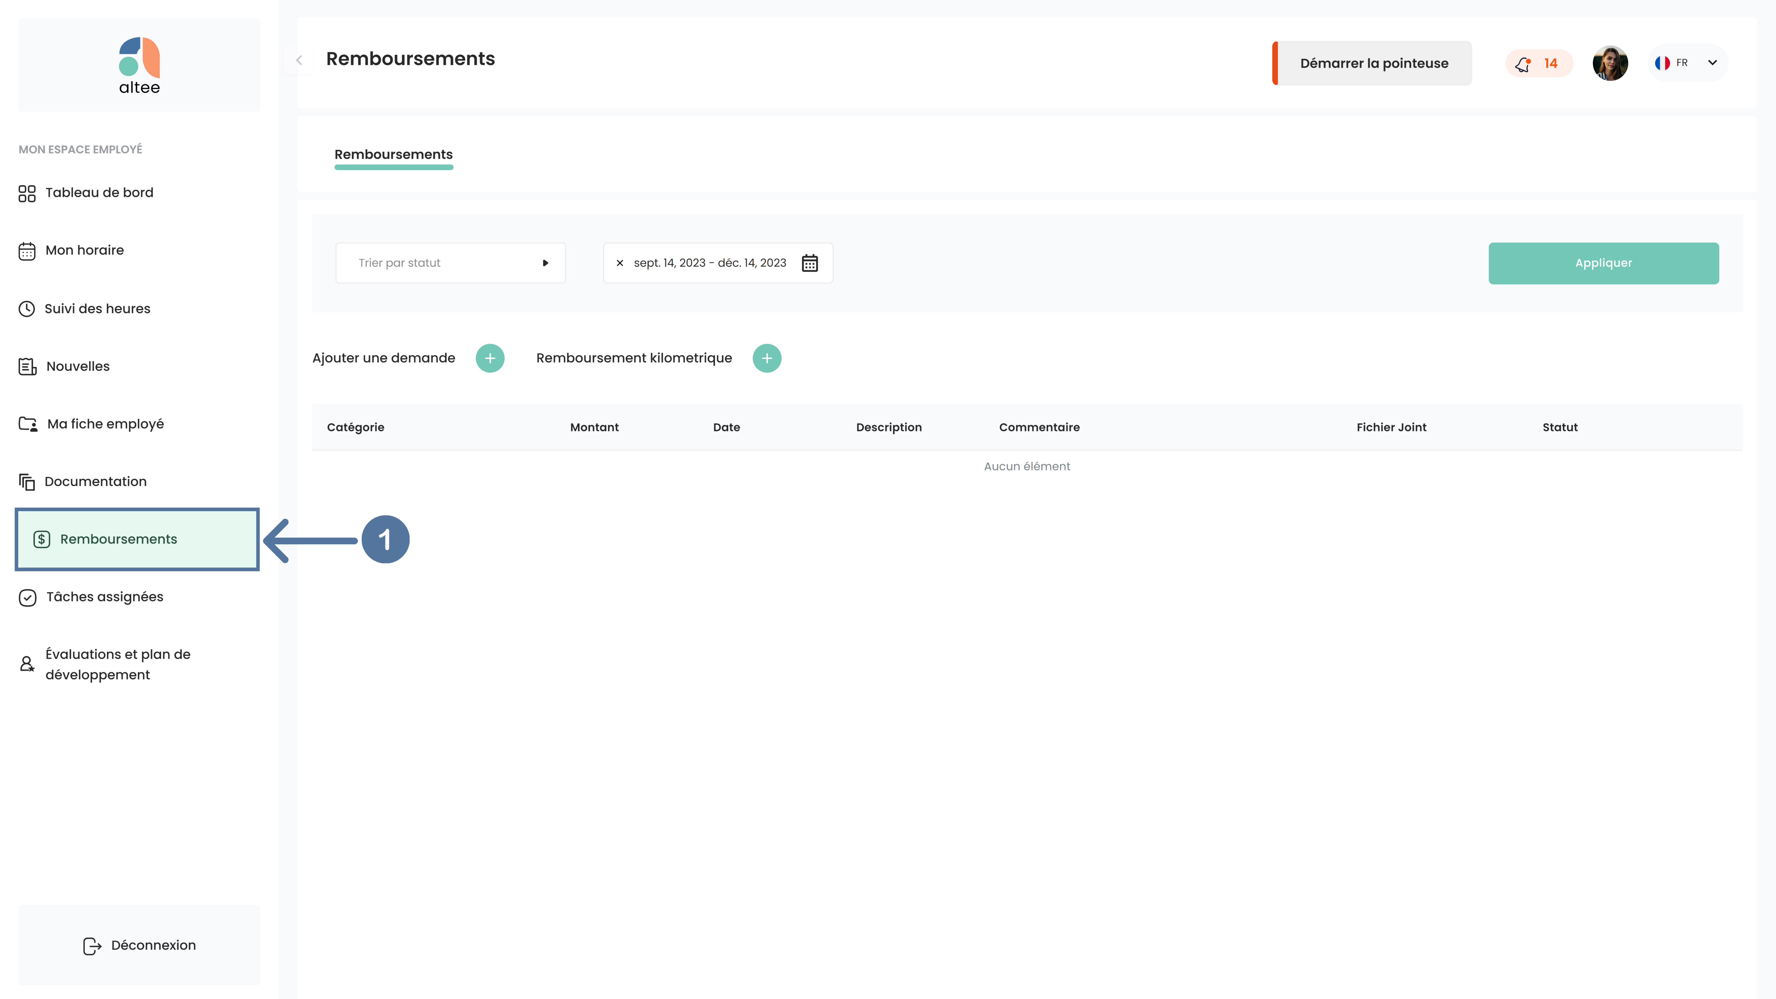This screenshot has height=999, width=1776.
Task: Click the MON ESPACE EMPLOYÉ heading
Action: (81, 149)
